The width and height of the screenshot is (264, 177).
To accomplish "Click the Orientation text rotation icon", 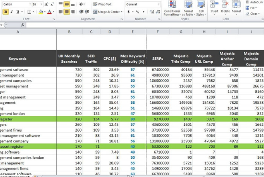I will click(x=82, y=4).
